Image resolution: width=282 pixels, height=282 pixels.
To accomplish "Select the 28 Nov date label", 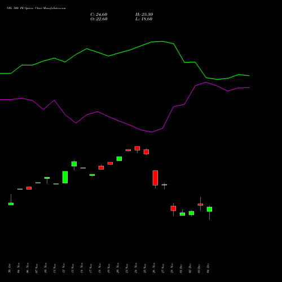I will [x=172, y=268].
